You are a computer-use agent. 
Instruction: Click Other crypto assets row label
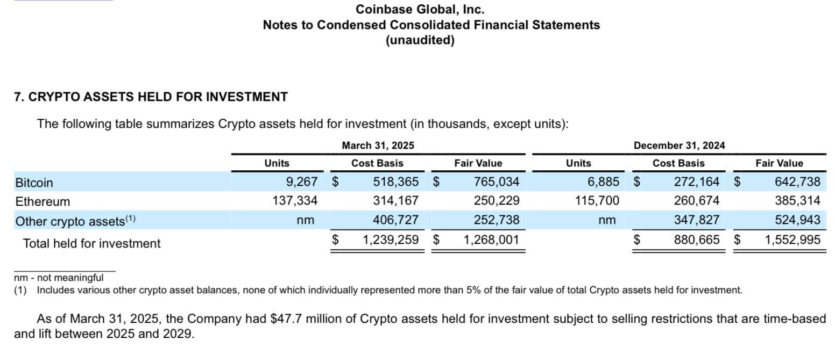pos(75,221)
